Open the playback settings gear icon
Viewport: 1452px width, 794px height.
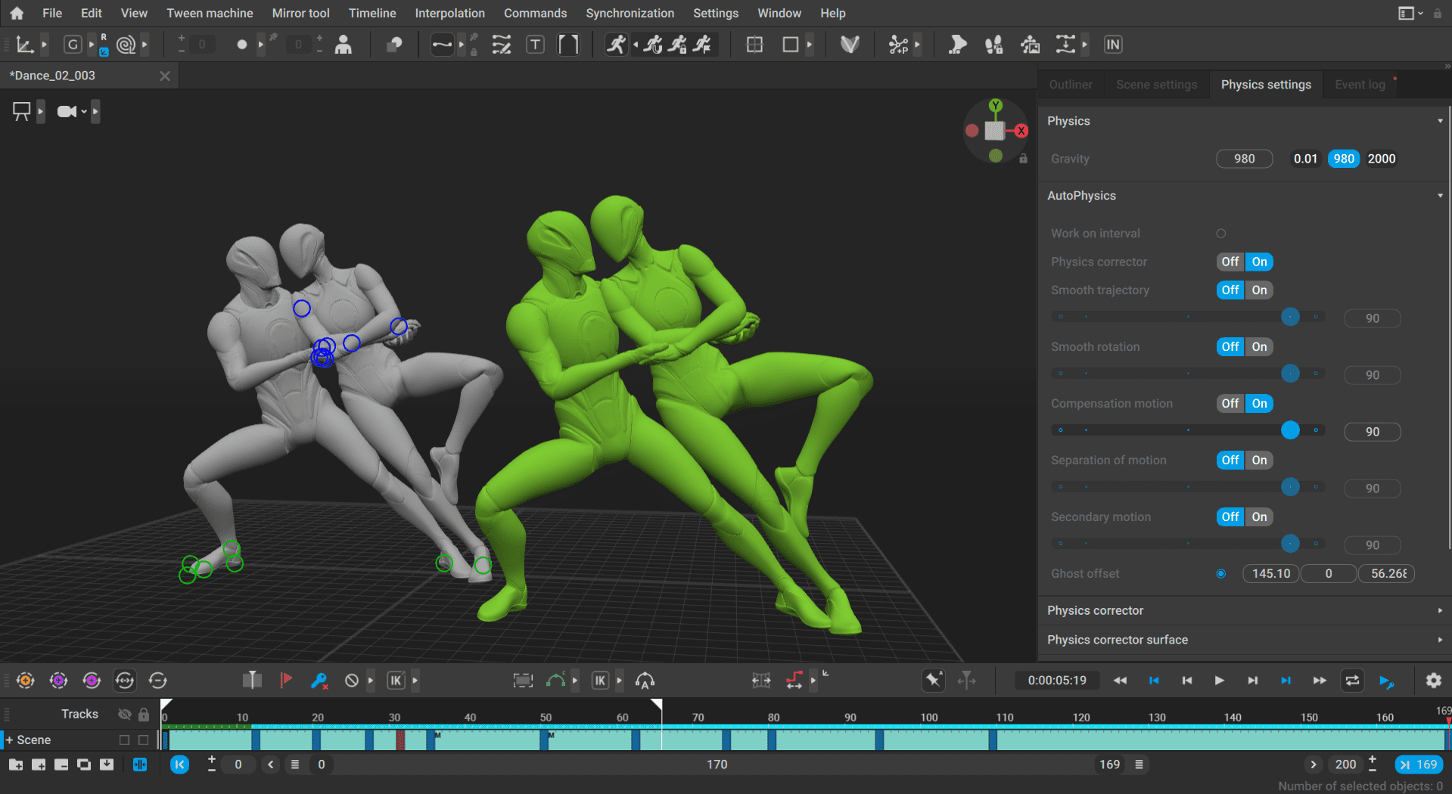pos(1434,680)
